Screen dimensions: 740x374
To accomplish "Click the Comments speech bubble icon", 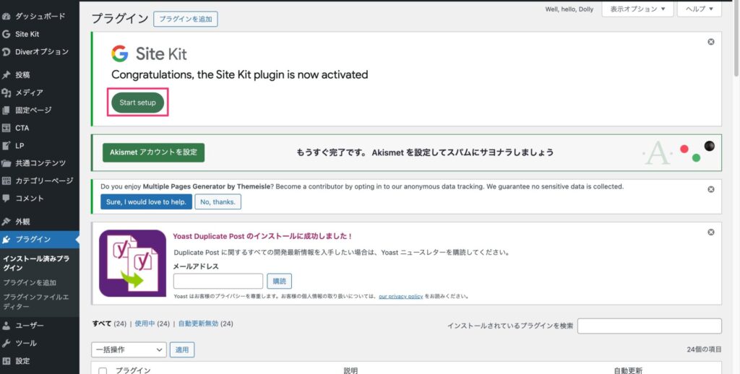I will (7, 199).
